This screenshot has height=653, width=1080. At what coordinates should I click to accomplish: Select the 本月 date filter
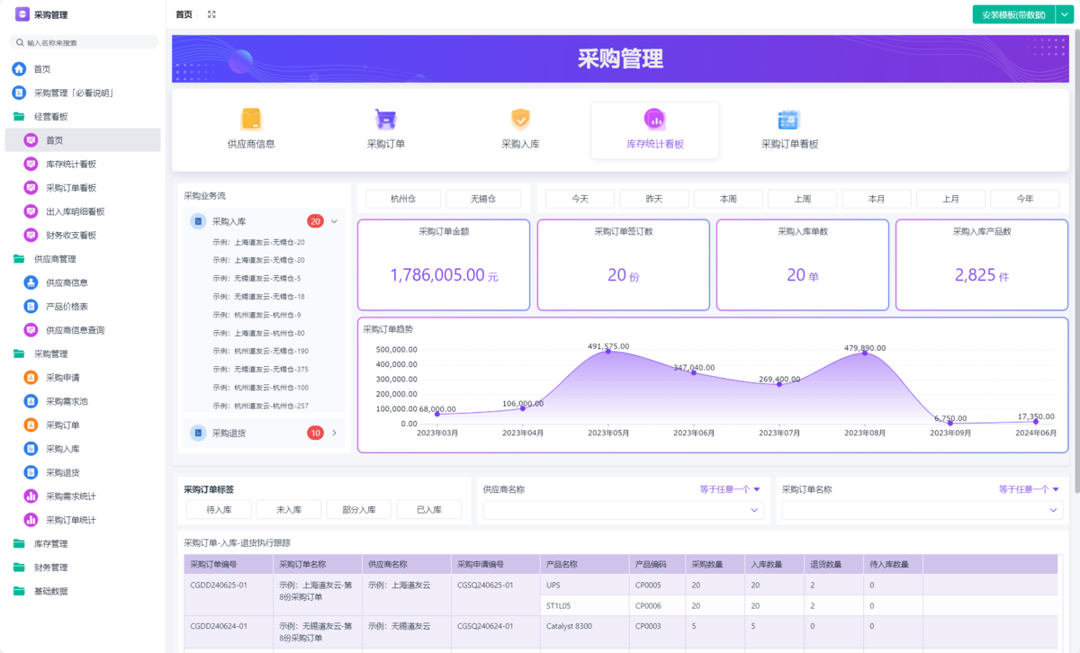pos(877,199)
